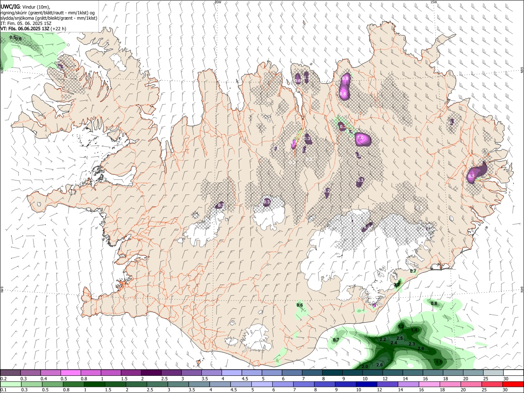Image resolution: width=524 pixels, height=393 pixels.
Task: Click the '2.2' rainfall value offshore
Action: coord(383,340)
